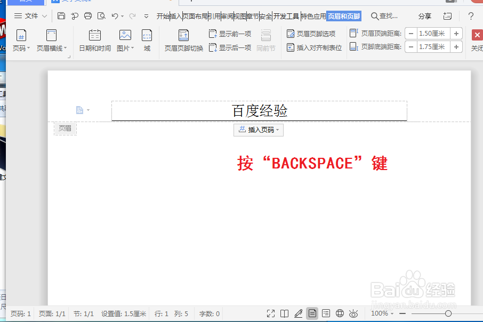Switch to reading layout book icon
This screenshot has width=483, height=322.
[284, 313]
